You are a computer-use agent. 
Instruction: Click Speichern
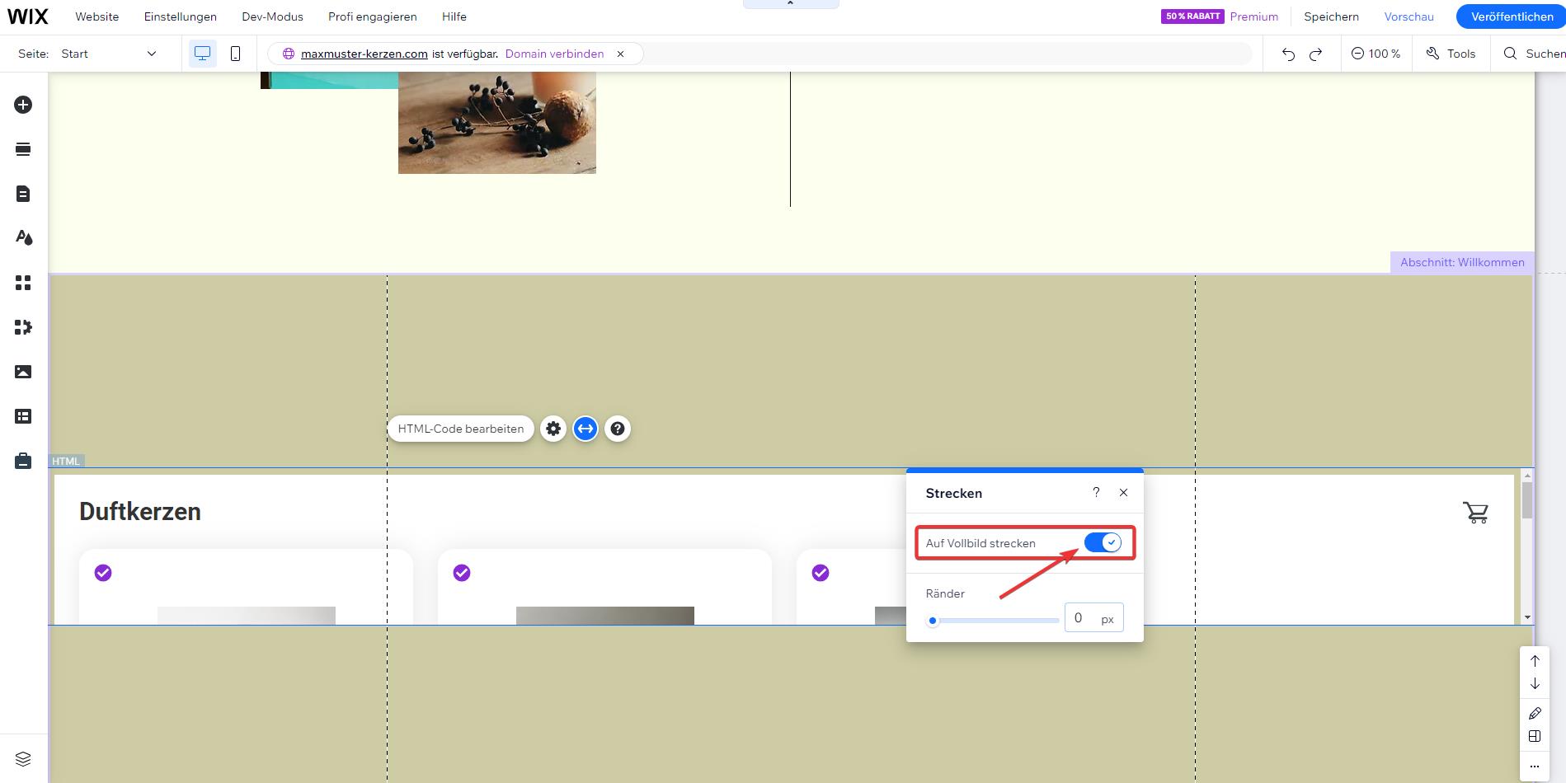coord(1331,16)
